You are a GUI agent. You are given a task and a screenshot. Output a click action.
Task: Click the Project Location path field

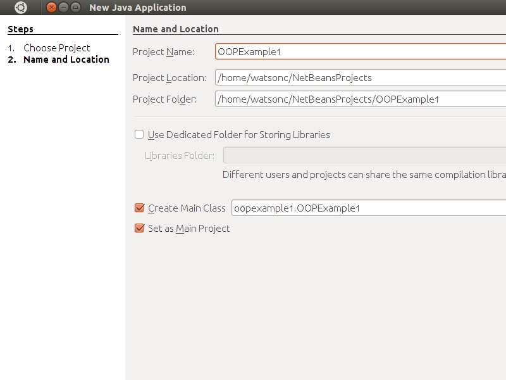coord(361,77)
